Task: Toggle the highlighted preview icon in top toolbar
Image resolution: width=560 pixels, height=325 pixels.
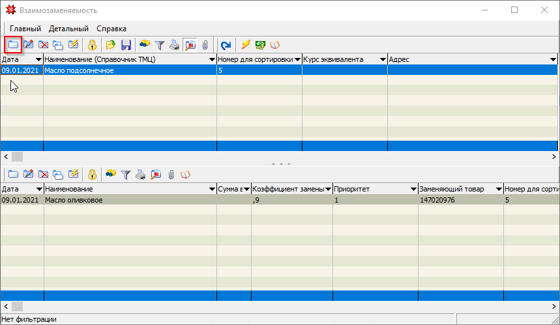Action: click(189, 45)
